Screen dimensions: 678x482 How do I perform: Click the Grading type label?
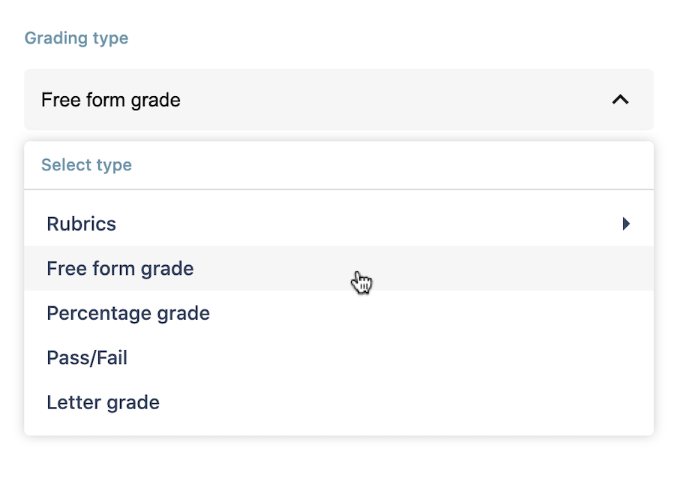76,38
